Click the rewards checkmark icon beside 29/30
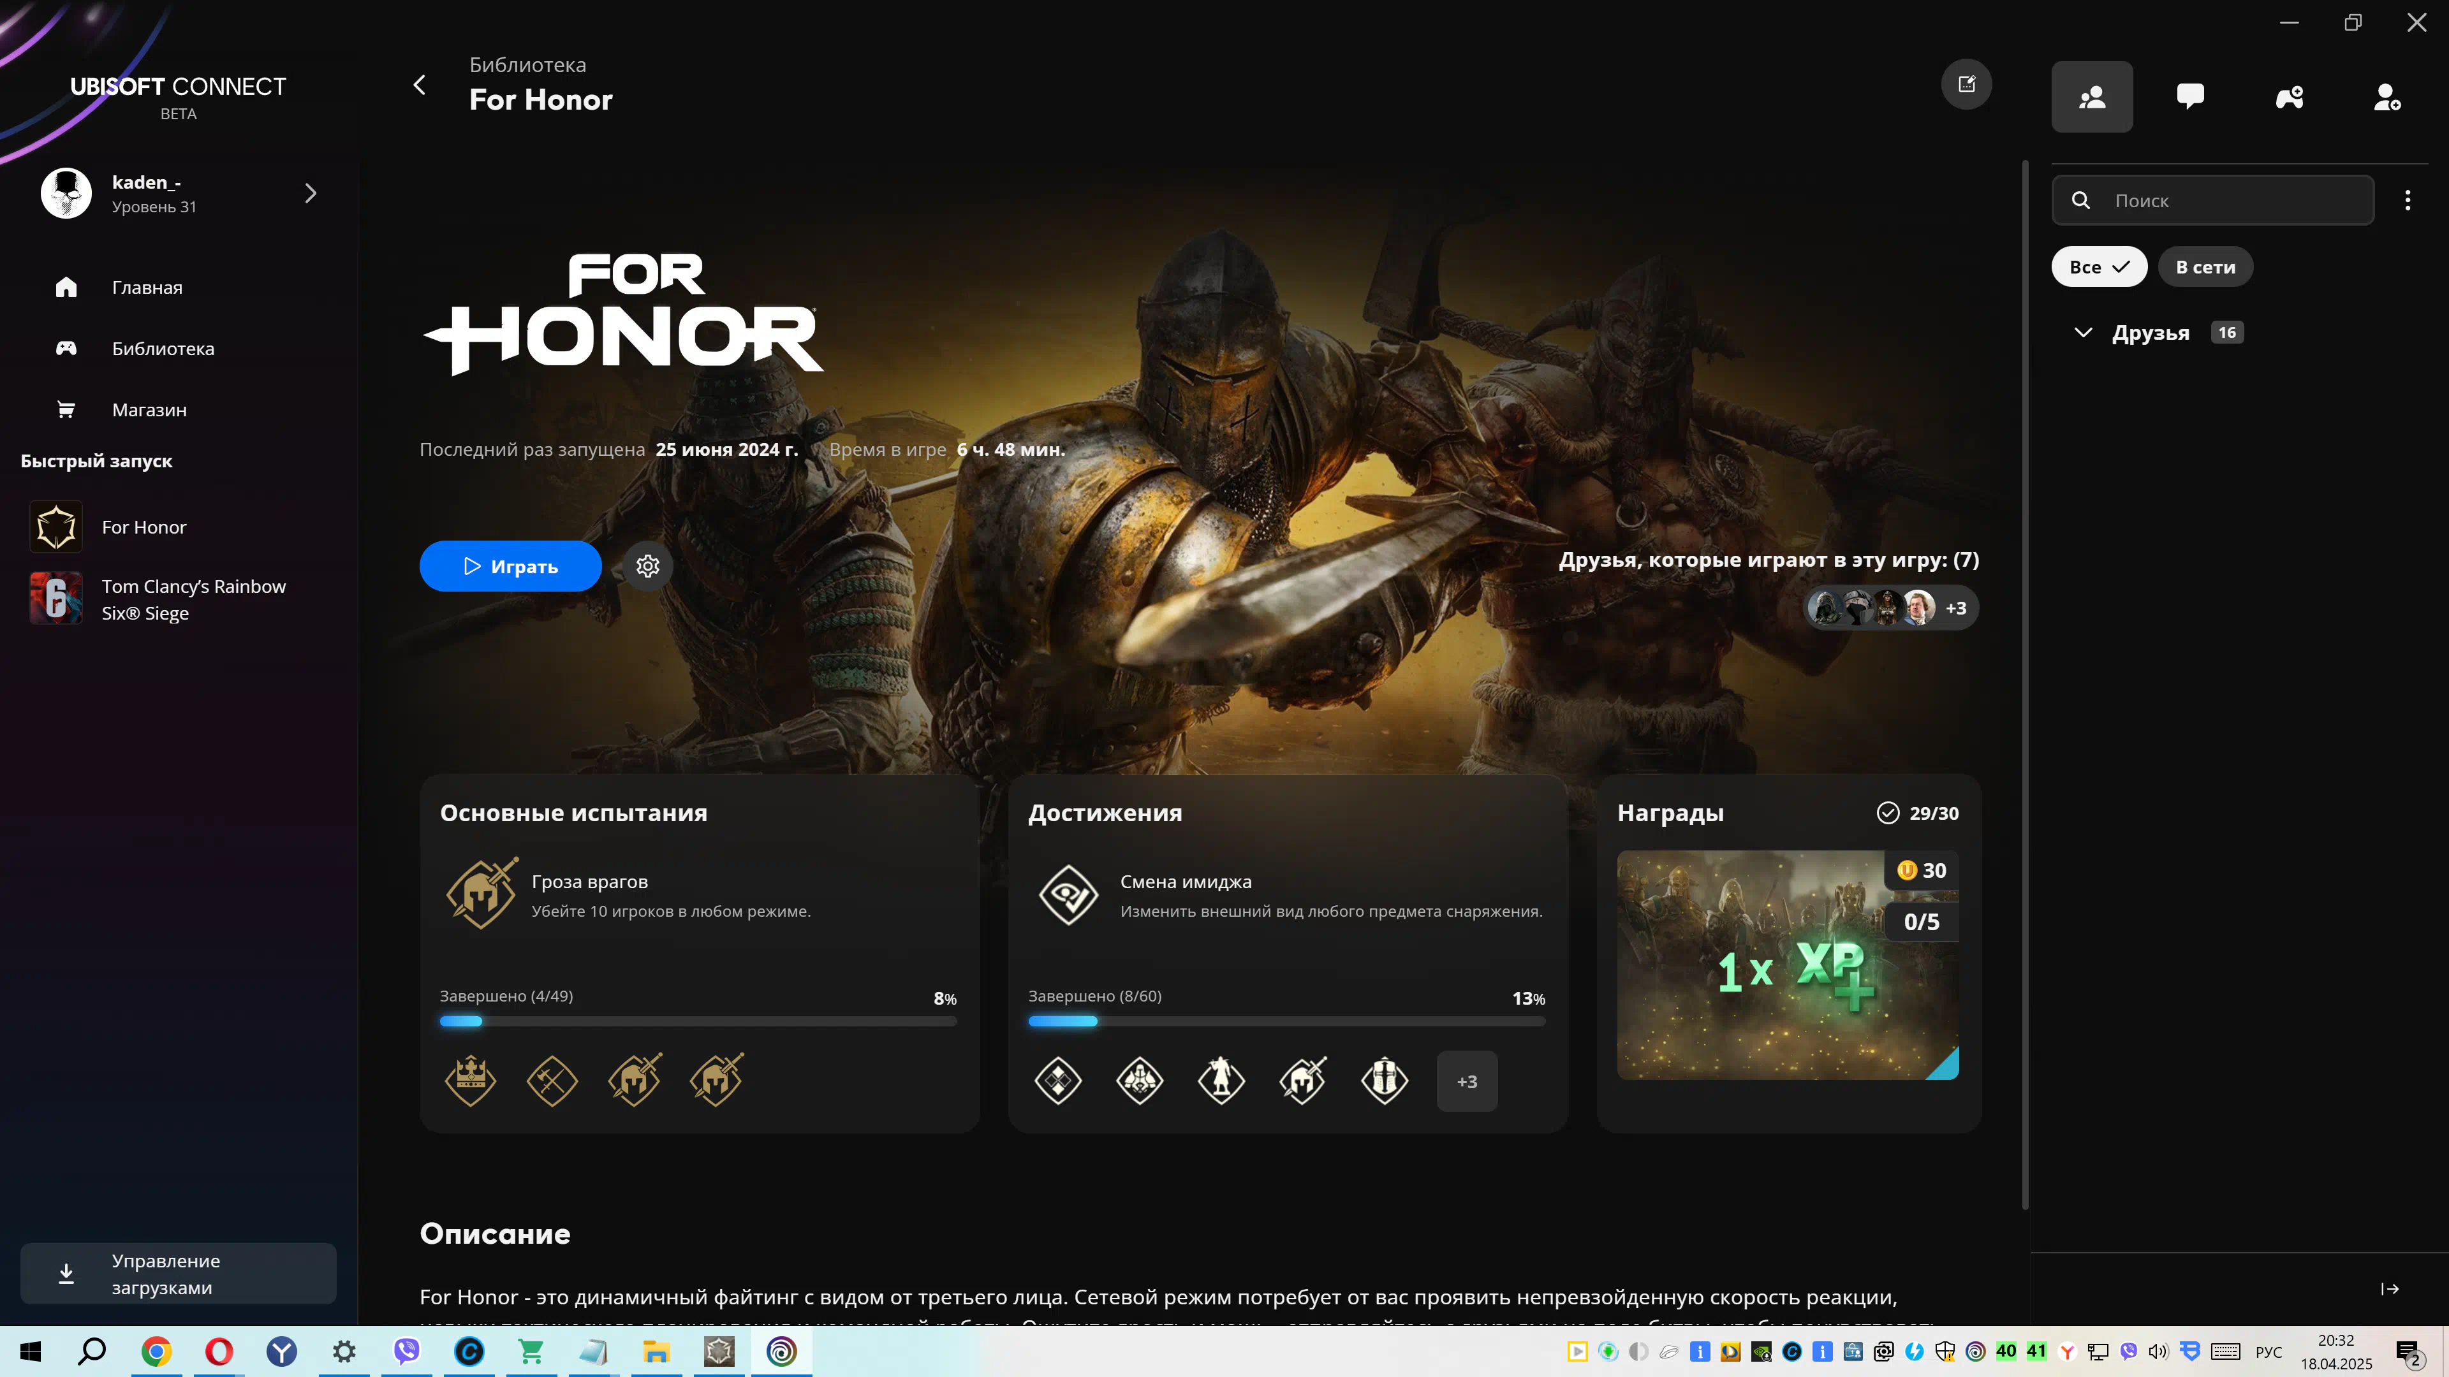The width and height of the screenshot is (2449, 1377). pos(1888,813)
